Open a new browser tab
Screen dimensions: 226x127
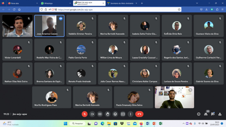click(x=142, y=3)
